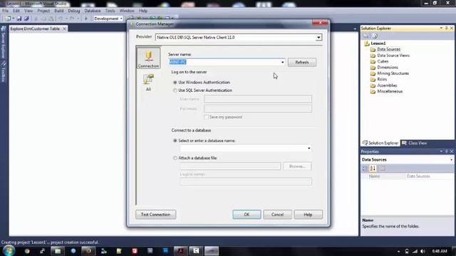Viewport: 456px width, 256px height.
Task: Click the Categorized icon in Properties
Action: [365, 169]
